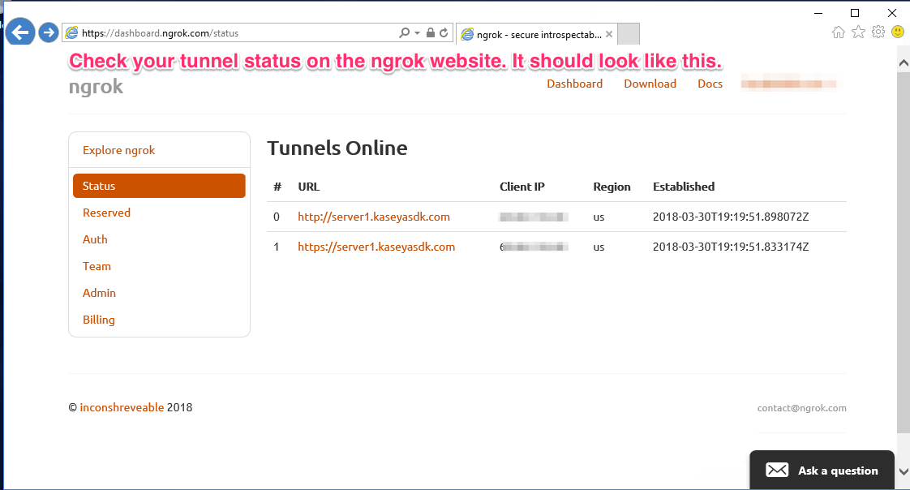
Task: Open the Download link in top navigation
Action: point(650,84)
